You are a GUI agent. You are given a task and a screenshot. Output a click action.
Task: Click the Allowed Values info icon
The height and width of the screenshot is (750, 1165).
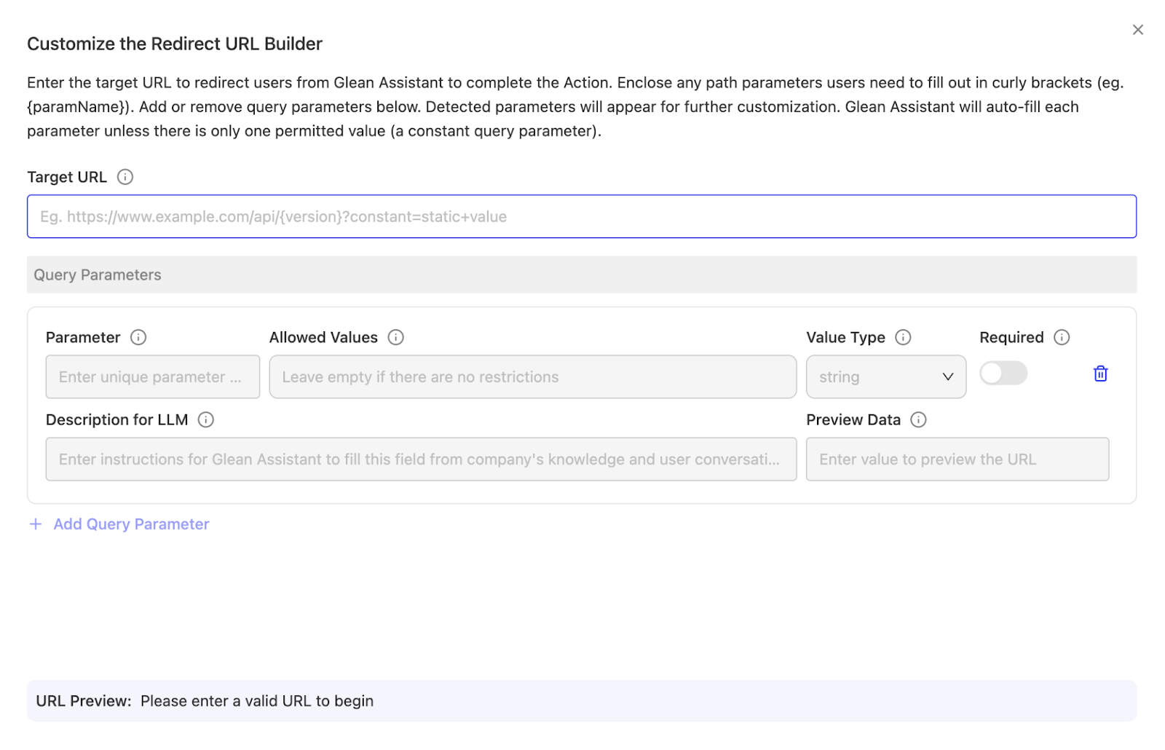pos(395,337)
